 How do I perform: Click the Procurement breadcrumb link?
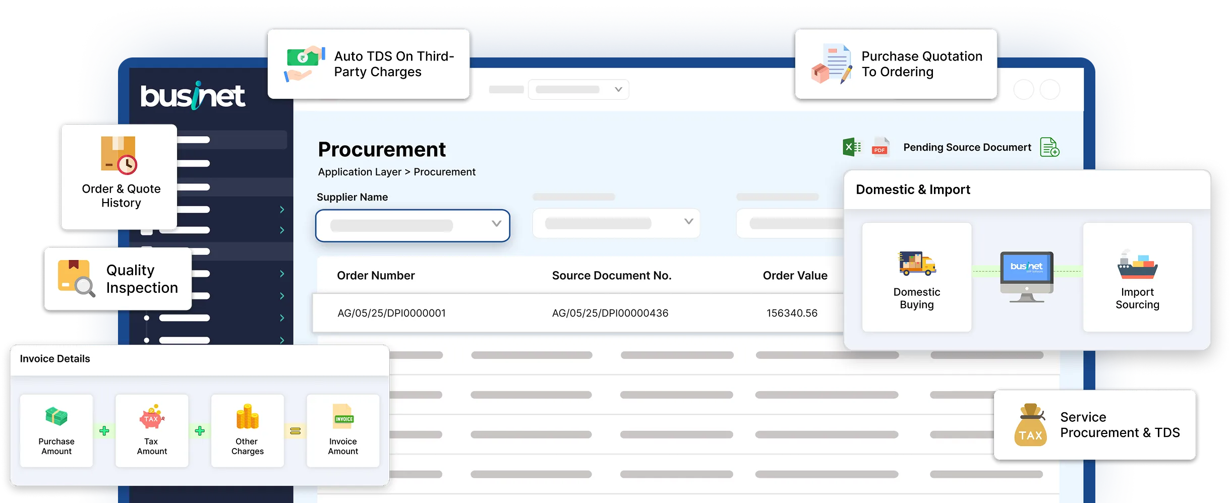(444, 172)
